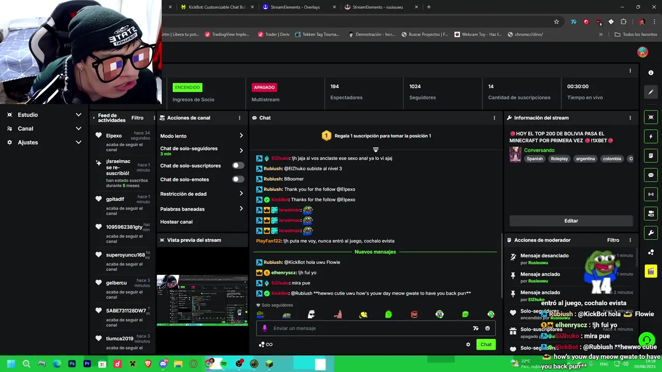Open Premiere Pro from the taskbar
Image resolution: width=662 pixels, height=372 pixels.
(87, 364)
